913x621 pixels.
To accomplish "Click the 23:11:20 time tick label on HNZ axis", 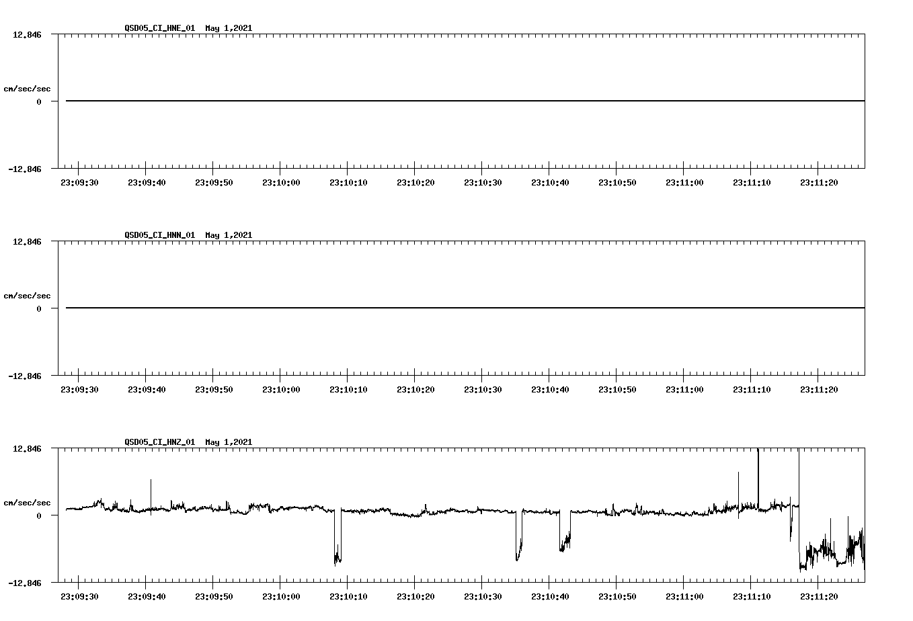I will tap(818, 595).
